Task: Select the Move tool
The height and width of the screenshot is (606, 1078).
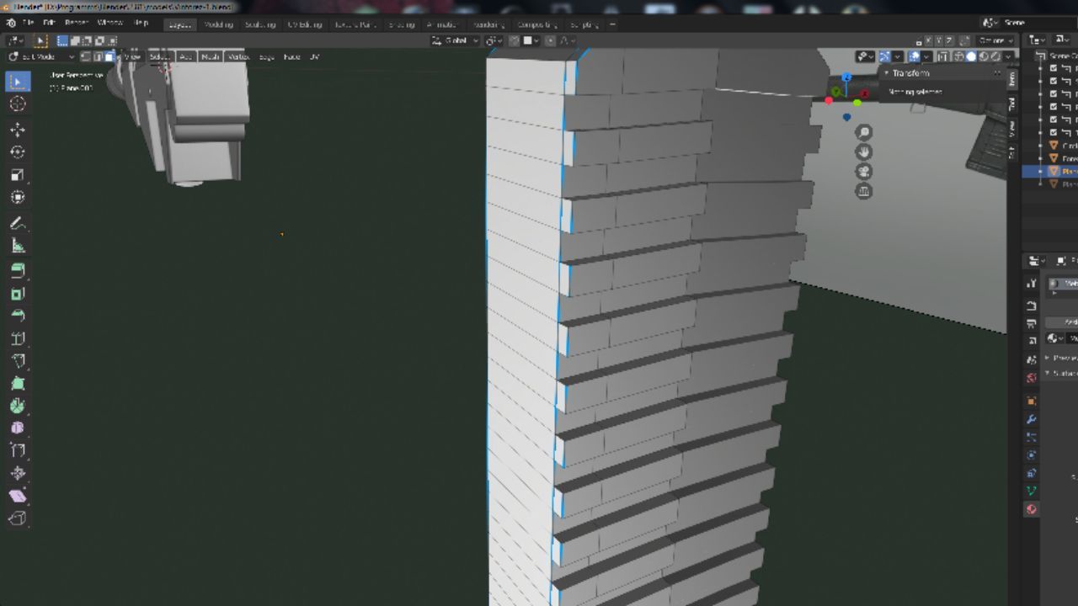Action: coord(18,130)
